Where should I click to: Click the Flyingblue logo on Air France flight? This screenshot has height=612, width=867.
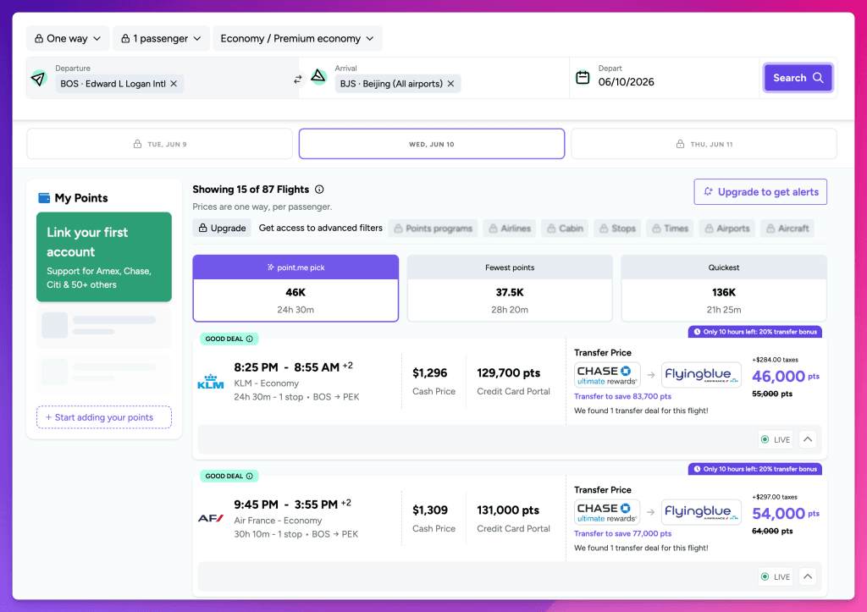pos(701,511)
